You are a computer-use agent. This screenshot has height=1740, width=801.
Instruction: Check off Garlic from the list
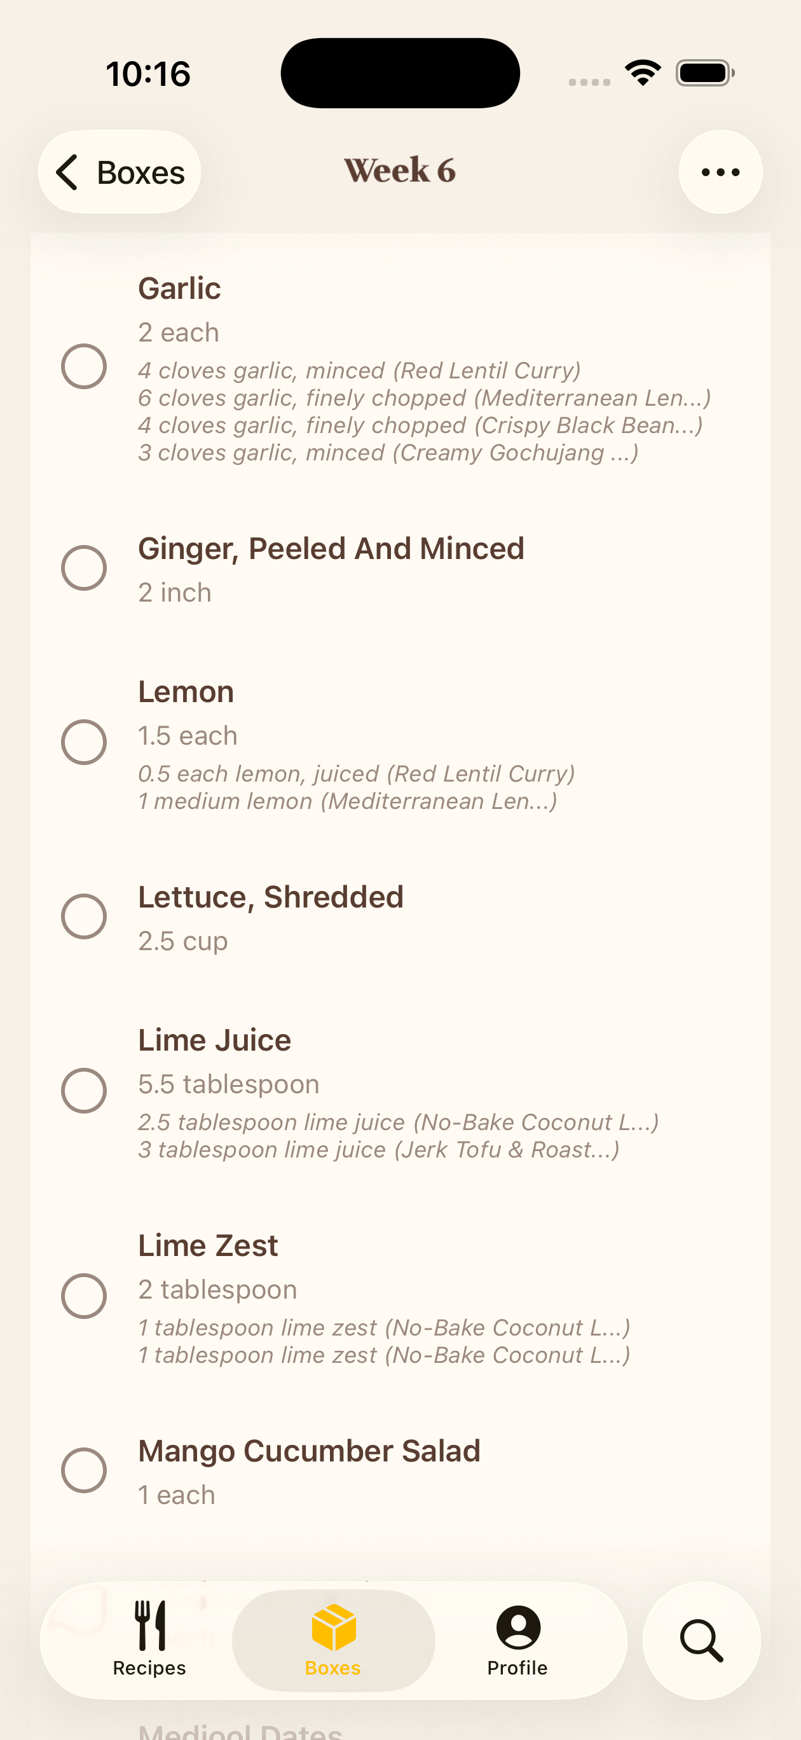(x=85, y=367)
